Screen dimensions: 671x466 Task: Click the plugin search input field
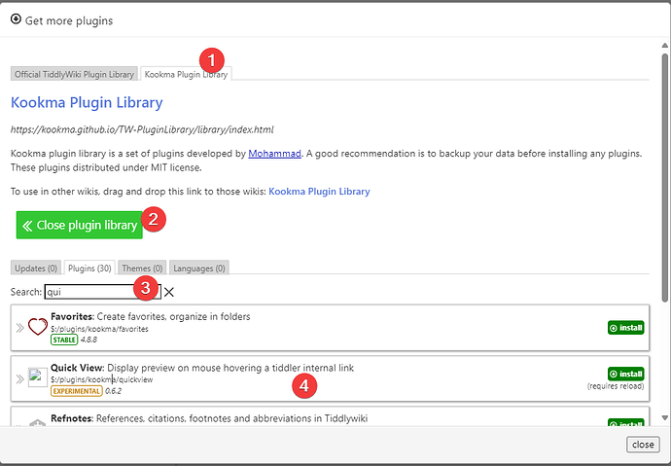pos(102,292)
